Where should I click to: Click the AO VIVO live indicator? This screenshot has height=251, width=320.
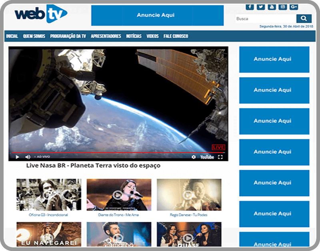coord(42,157)
